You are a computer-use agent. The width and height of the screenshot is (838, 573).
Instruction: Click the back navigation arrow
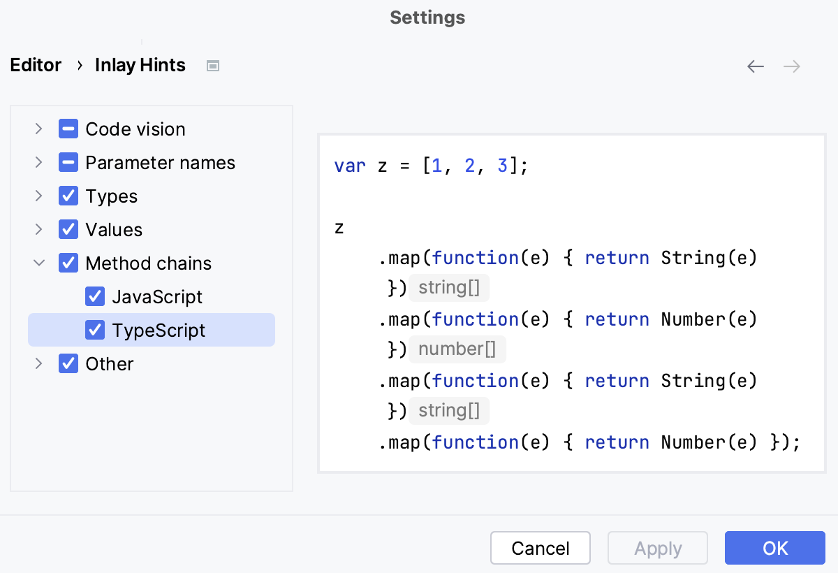point(755,66)
